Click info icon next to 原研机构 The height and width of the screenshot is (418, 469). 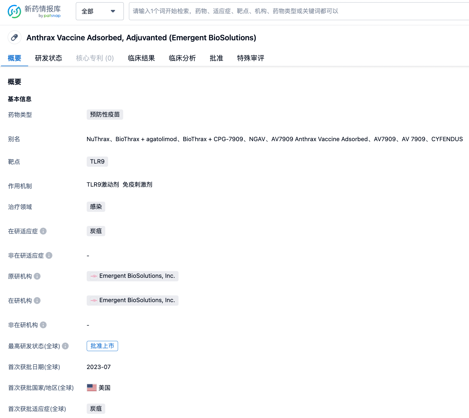37,276
